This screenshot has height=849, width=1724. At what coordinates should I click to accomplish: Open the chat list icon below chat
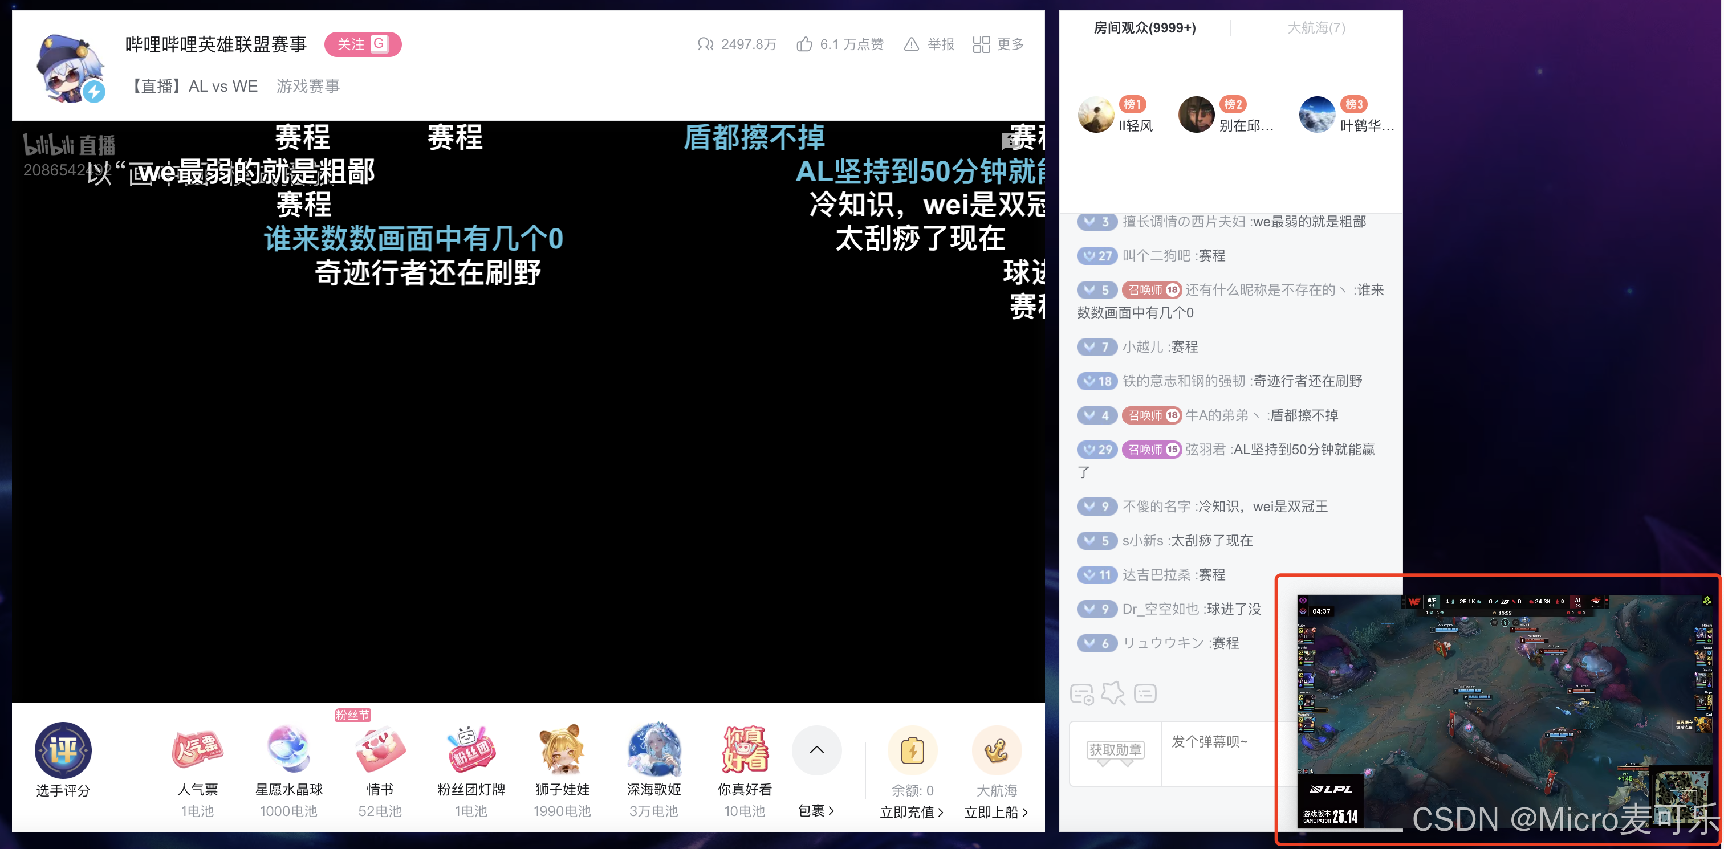coord(1145,694)
